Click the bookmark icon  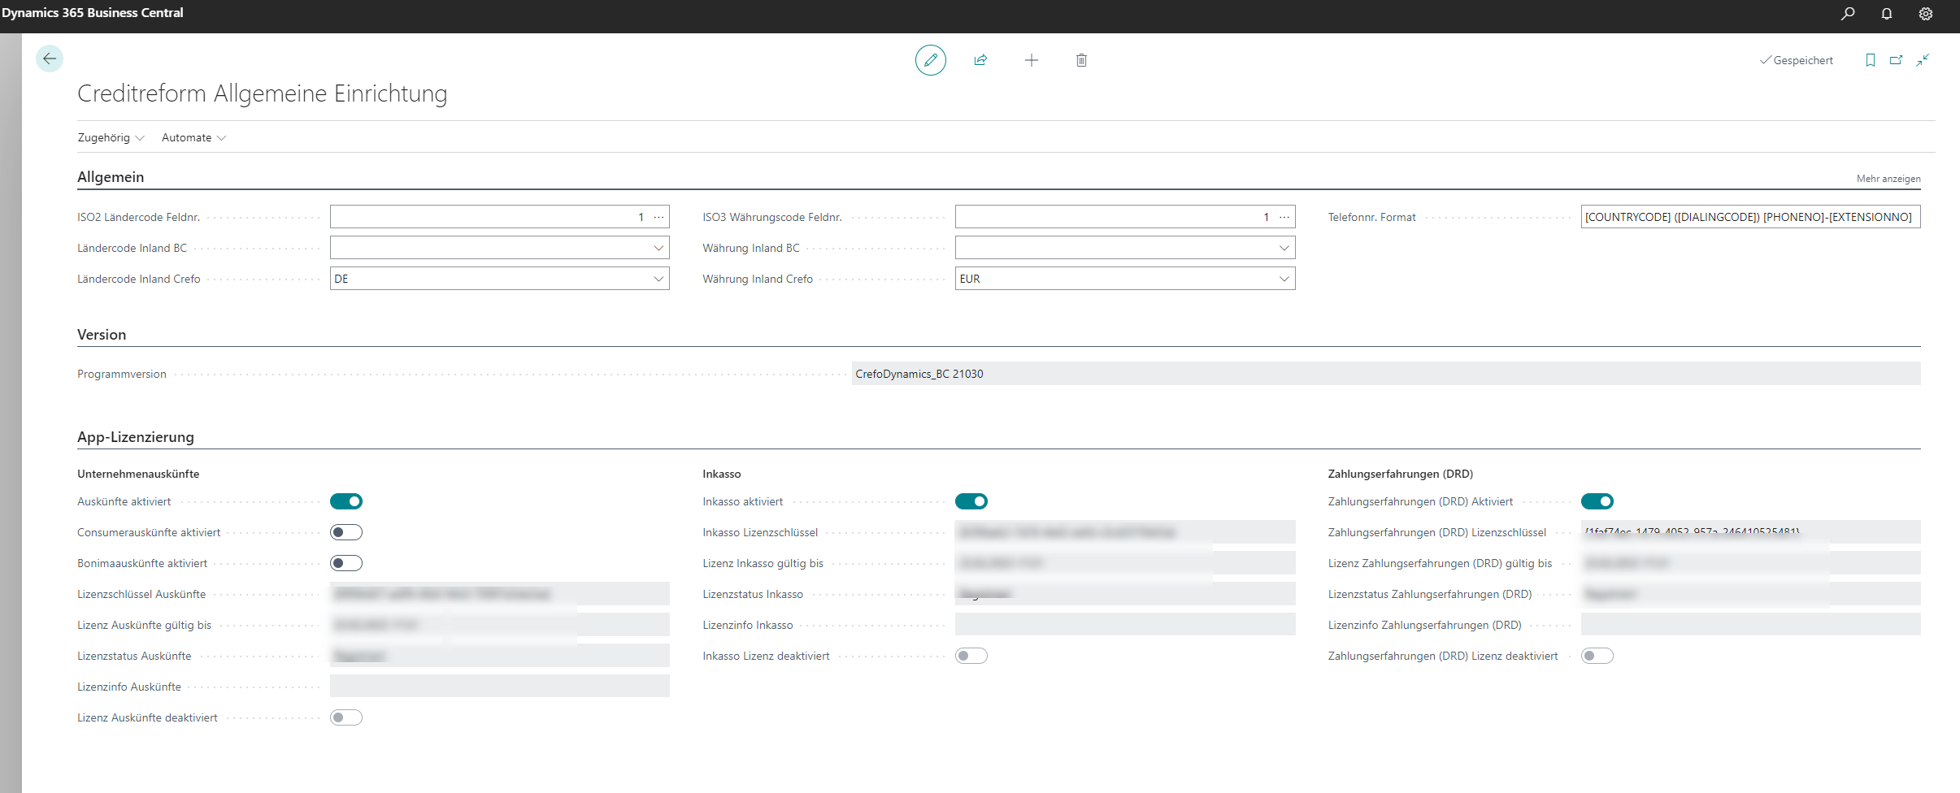tap(1870, 60)
